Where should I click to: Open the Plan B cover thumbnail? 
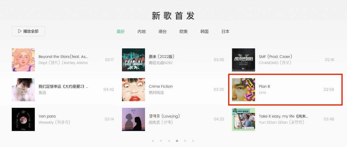(x=243, y=89)
